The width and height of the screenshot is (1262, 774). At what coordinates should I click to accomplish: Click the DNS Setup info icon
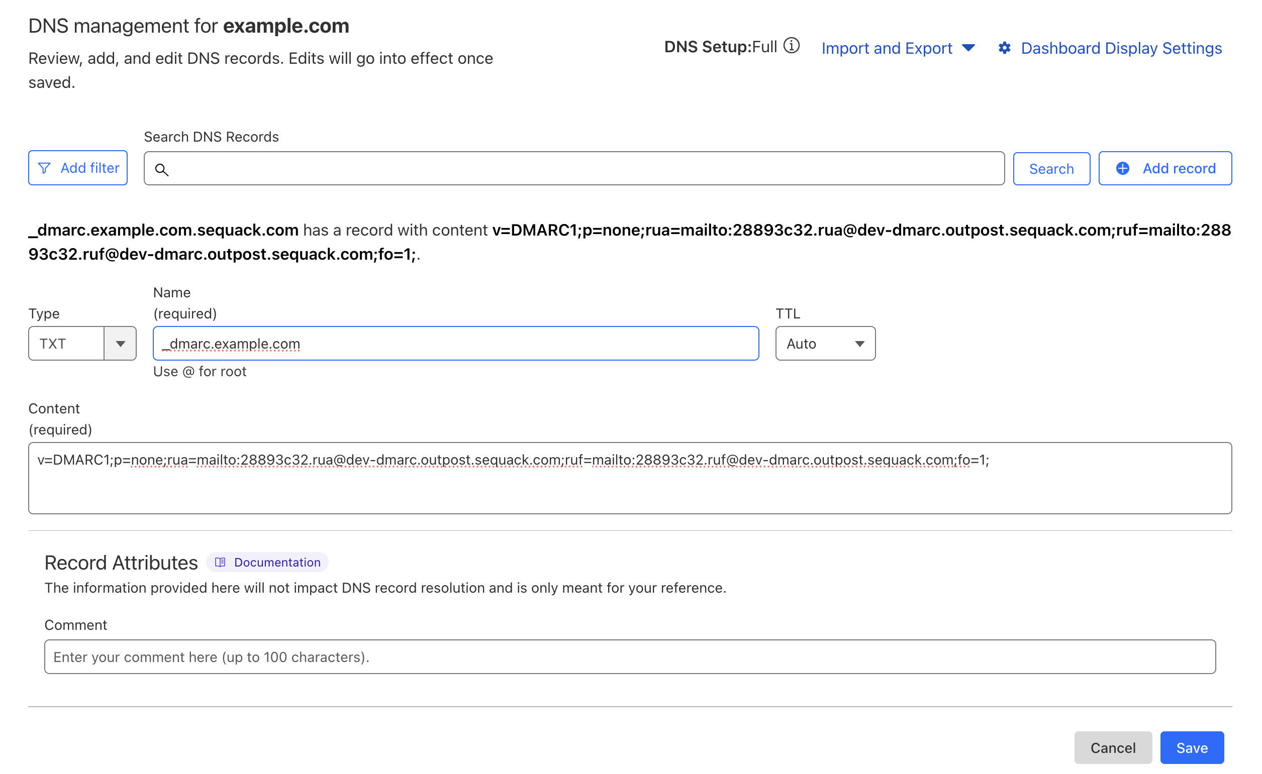click(x=791, y=46)
